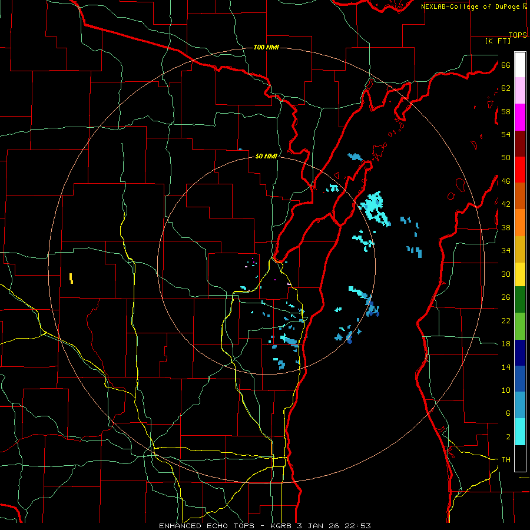
Task: Click the orange 38-42 kft legend swatch
Action: coord(520,223)
